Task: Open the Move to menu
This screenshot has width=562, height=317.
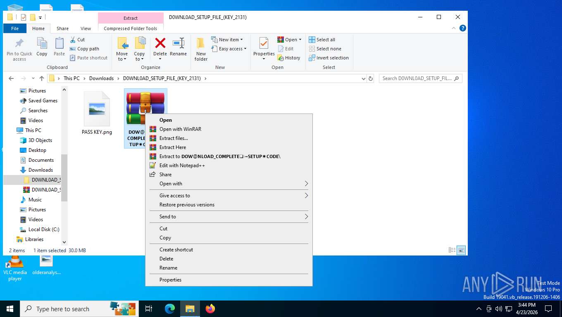Action: 122,50
